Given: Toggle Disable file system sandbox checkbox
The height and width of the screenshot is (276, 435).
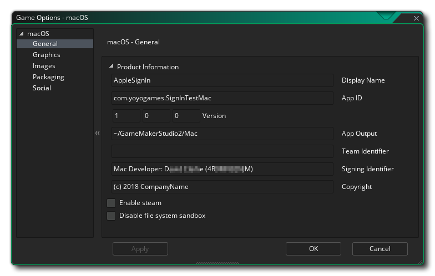Looking at the screenshot, I should click(x=112, y=216).
